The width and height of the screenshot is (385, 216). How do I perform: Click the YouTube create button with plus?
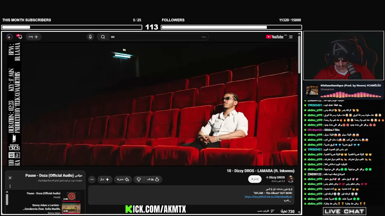(x=33, y=37)
